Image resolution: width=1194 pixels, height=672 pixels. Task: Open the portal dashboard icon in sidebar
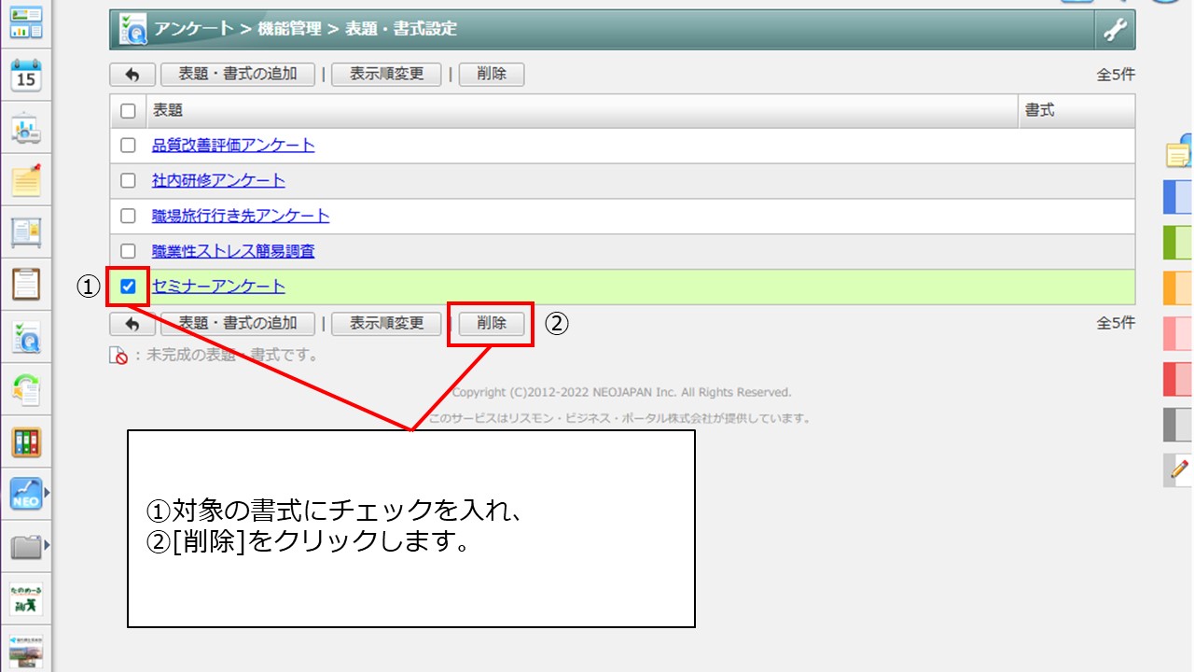point(26,22)
